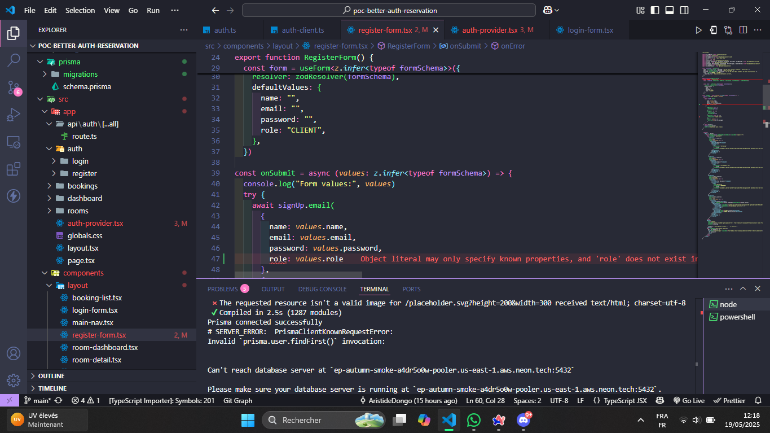The image size is (770, 433).
Task: Open the Source Control view
Action: 14,88
